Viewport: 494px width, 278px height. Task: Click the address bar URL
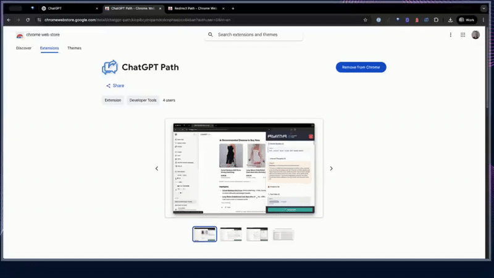tap(137, 20)
